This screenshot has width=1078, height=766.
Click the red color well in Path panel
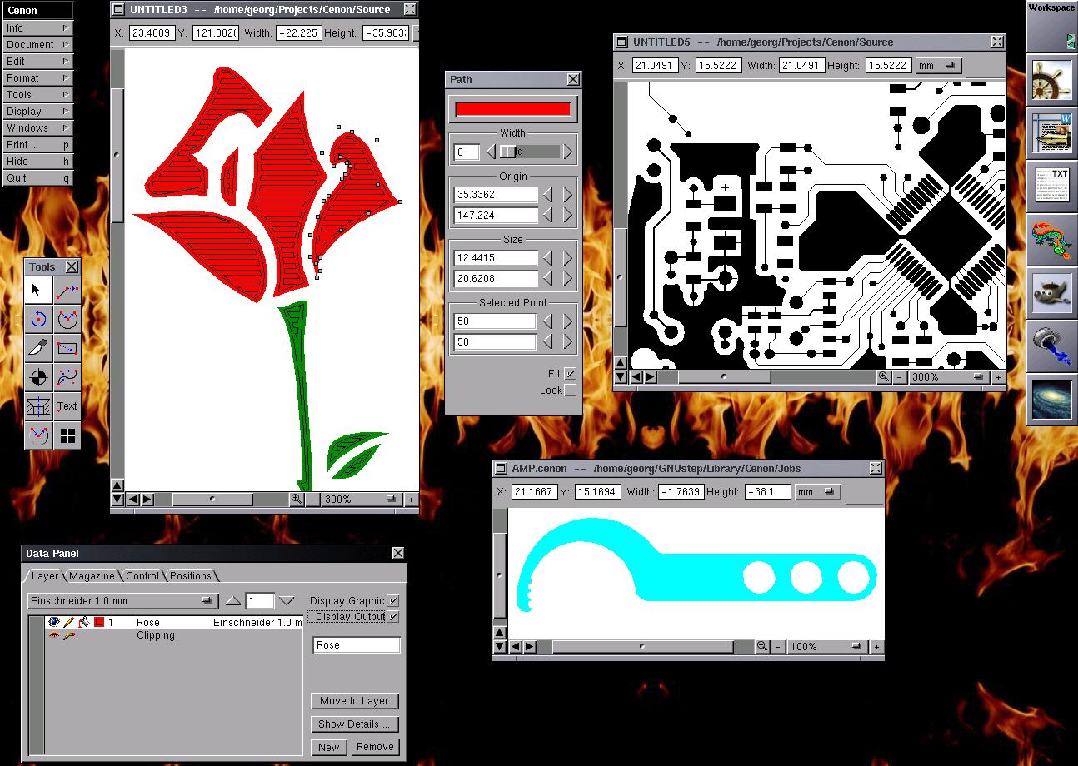(512, 109)
